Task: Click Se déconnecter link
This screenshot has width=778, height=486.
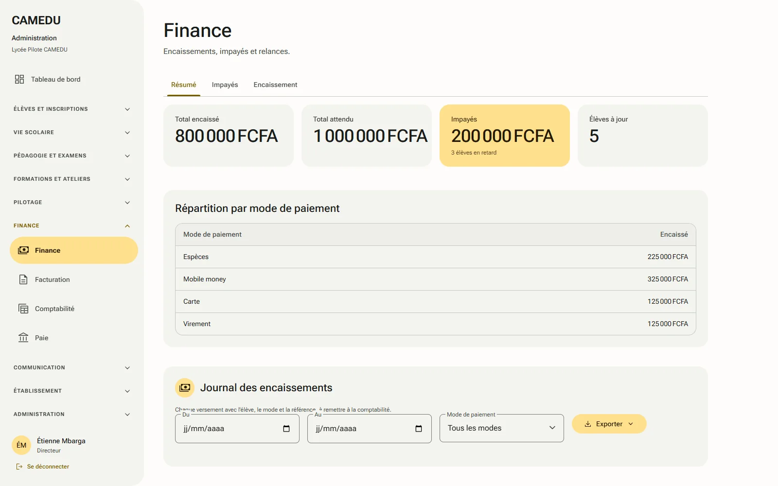Action: (43, 467)
